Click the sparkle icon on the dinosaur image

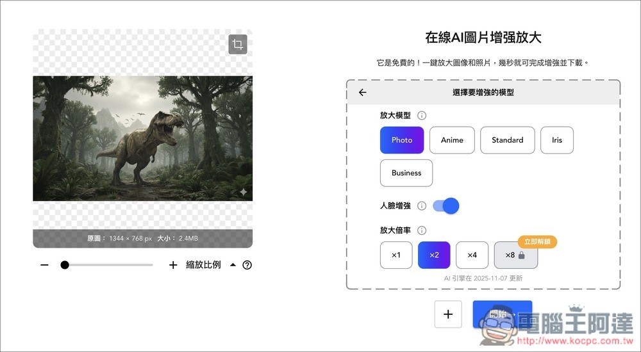tap(243, 191)
